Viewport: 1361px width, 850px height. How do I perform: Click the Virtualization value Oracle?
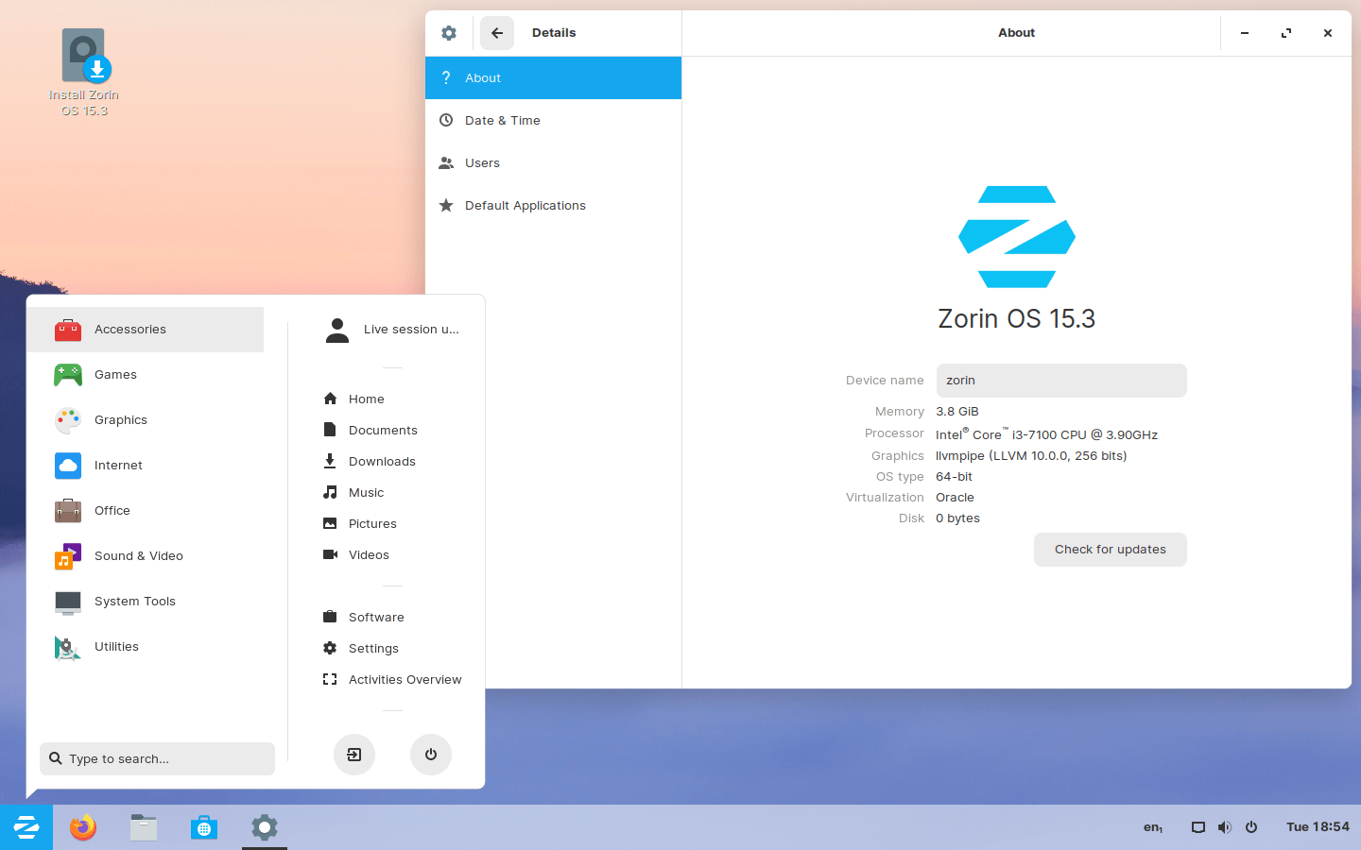point(955,498)
